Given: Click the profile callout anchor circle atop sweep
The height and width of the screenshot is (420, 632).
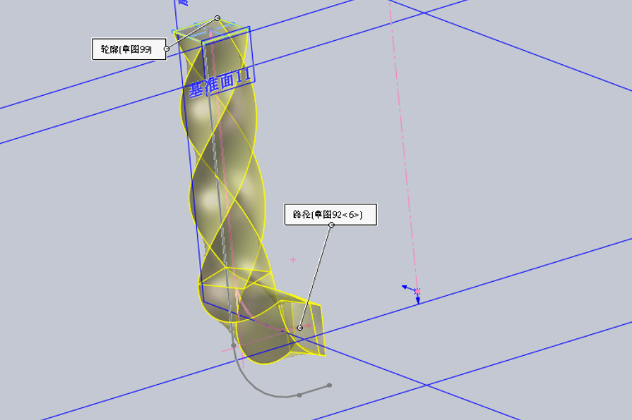Looking at the screenshot, I should point(217,18).
